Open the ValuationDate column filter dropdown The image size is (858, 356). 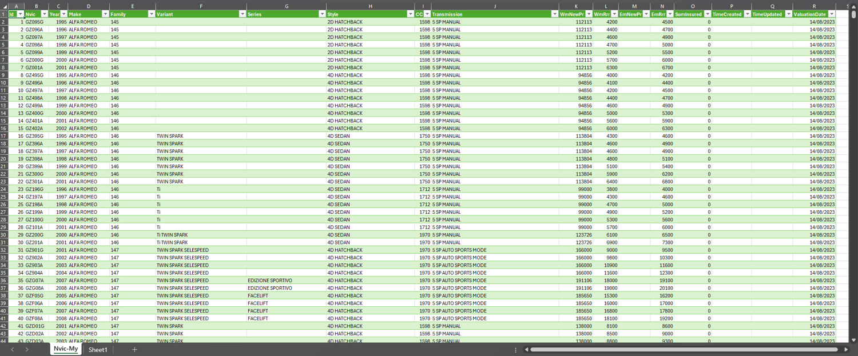[832, 14]
